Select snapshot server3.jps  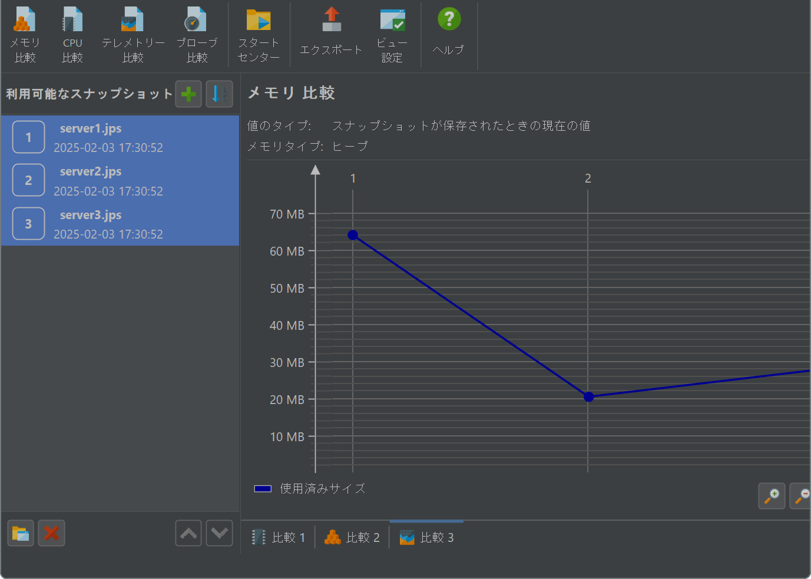pyautogui.click(x=120, y=224)
